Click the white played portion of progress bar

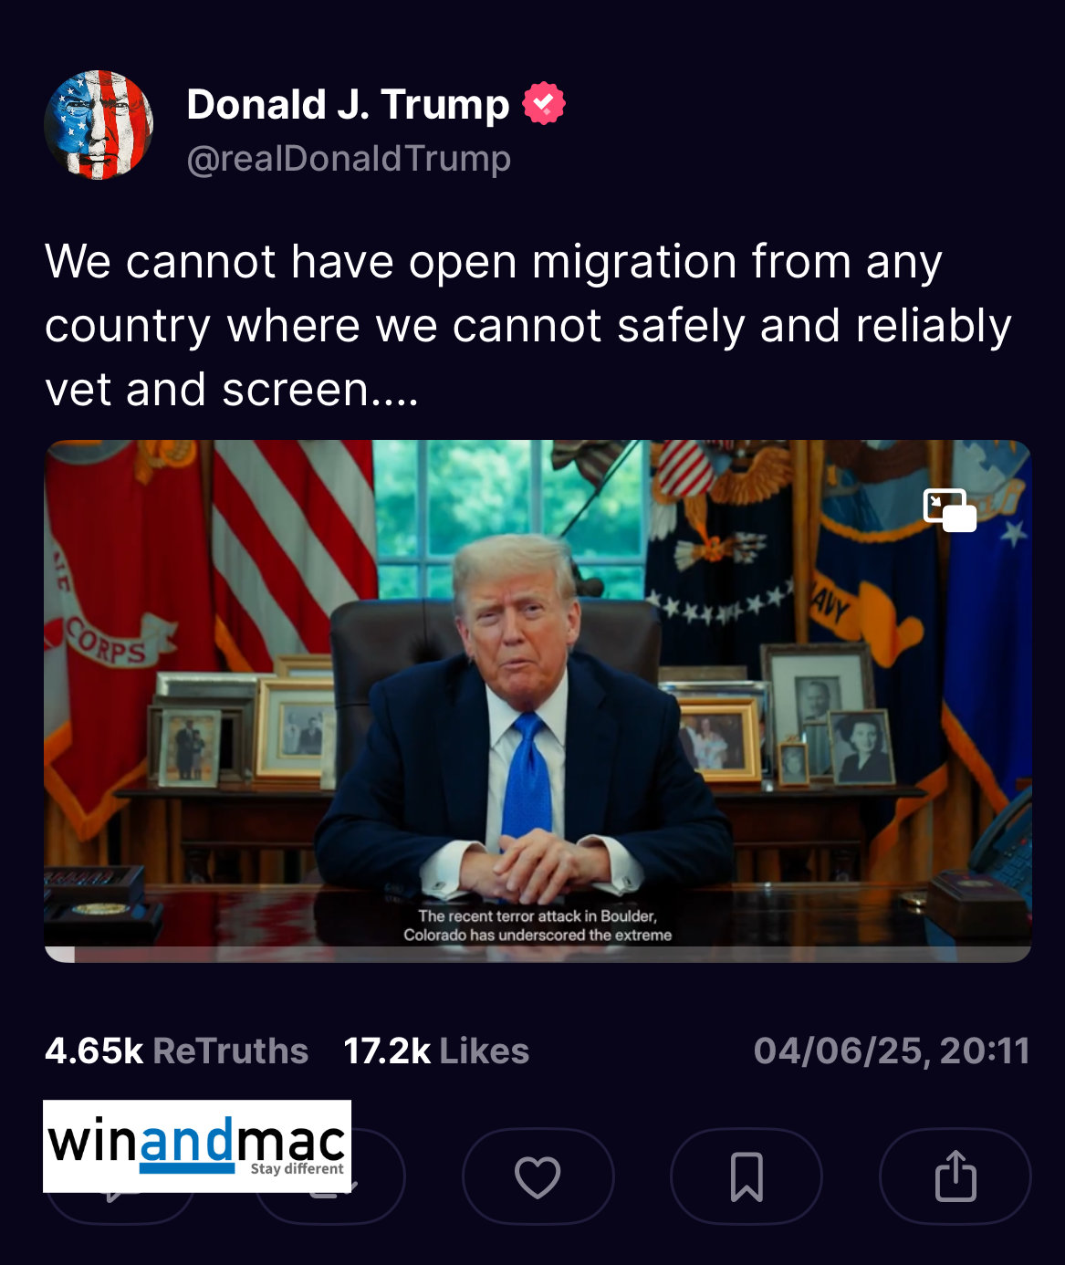(x=60, y=955)
